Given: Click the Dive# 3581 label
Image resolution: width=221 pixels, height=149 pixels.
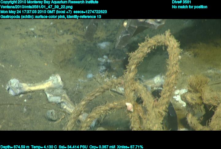Looking at the screenshot, I should pyautogui.click(x=181, y=2).
